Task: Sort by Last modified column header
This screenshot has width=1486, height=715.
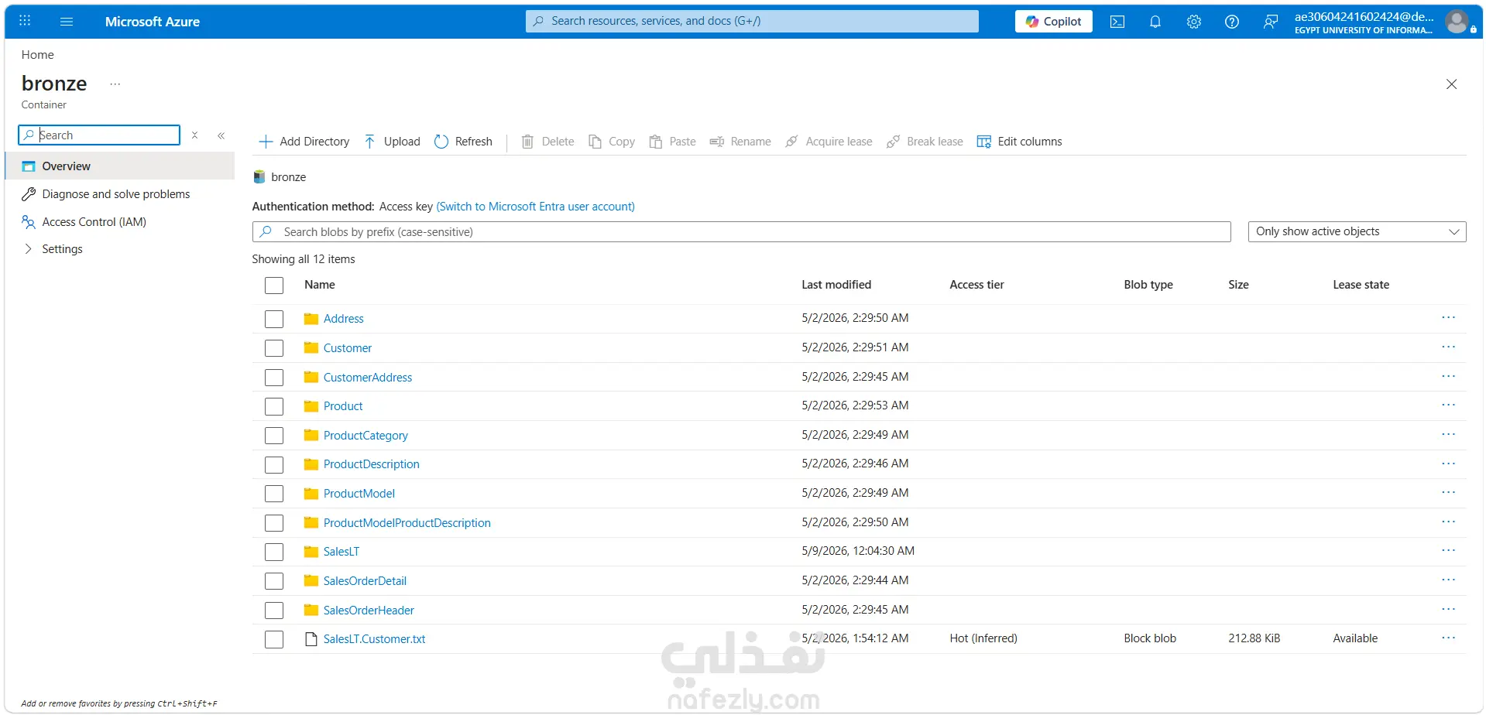Action: (x=836, y=285)
